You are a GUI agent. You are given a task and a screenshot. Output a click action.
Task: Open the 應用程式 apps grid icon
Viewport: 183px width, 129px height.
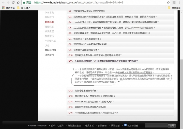point(3,8)
